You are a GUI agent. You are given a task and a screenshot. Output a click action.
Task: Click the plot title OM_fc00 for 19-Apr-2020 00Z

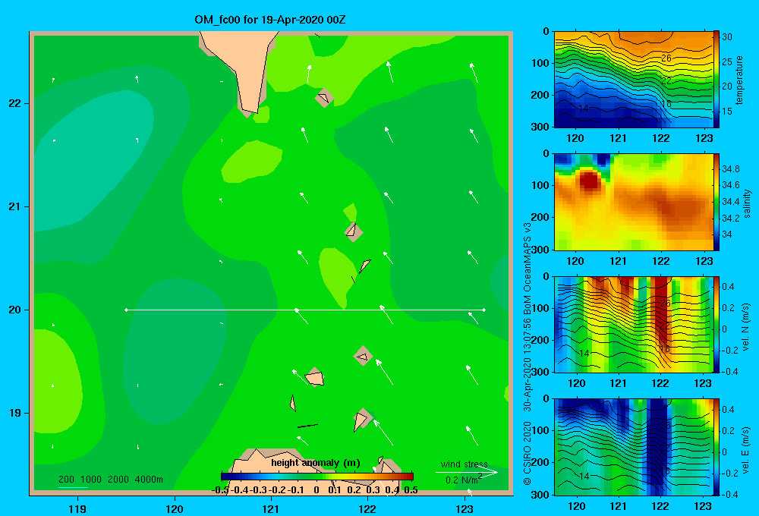269,20
